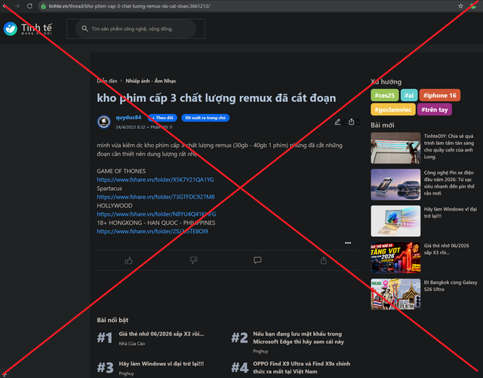Image resolution: width=483 pixels, height=378 pixels.
Task: Open the GAME OF THONES fshare link
Action: pyautogui.click(x=155, y=180)
